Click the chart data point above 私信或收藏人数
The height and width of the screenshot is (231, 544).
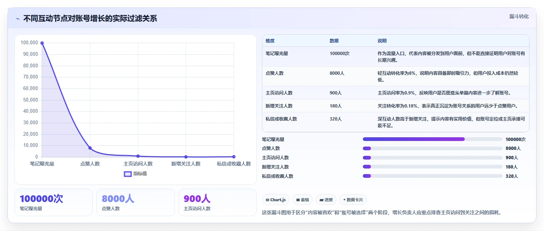pyautogui.click(x=234, y=157)
